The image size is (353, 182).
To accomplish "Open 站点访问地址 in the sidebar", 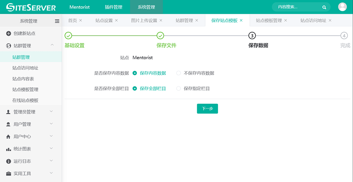I will (x=25, y=68).
